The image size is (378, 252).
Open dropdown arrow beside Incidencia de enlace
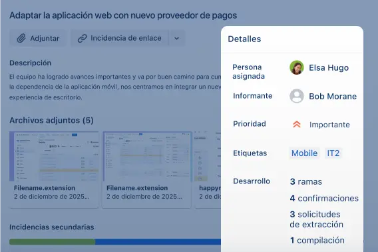click(x=177, y=38)
